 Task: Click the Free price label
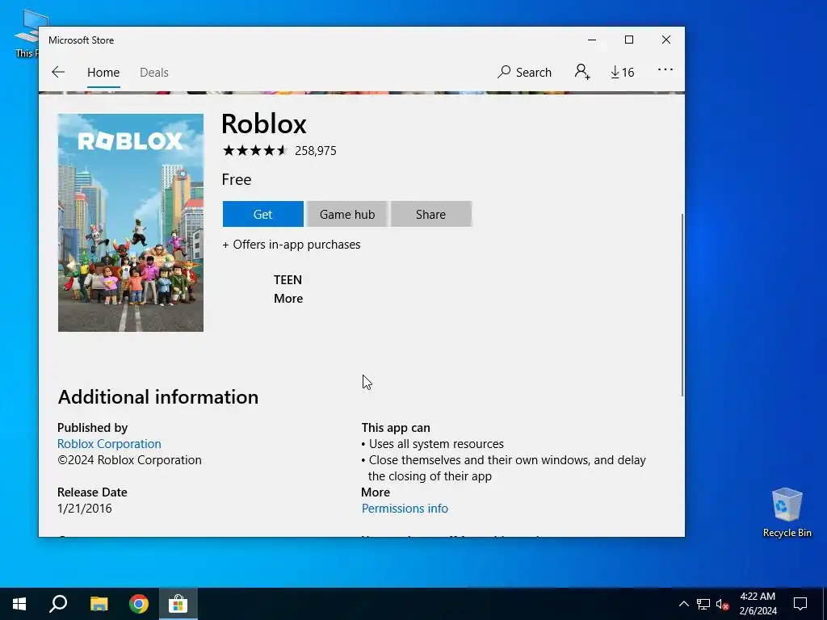tap(237, 180)
